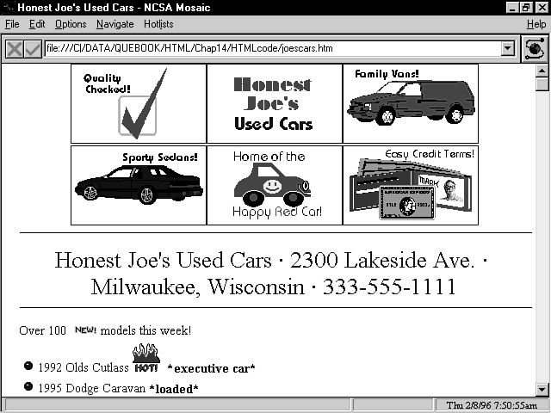Click the Mosaic globe logo icon
The width and height of the screenshot is (551, 413).
point(535,49)
